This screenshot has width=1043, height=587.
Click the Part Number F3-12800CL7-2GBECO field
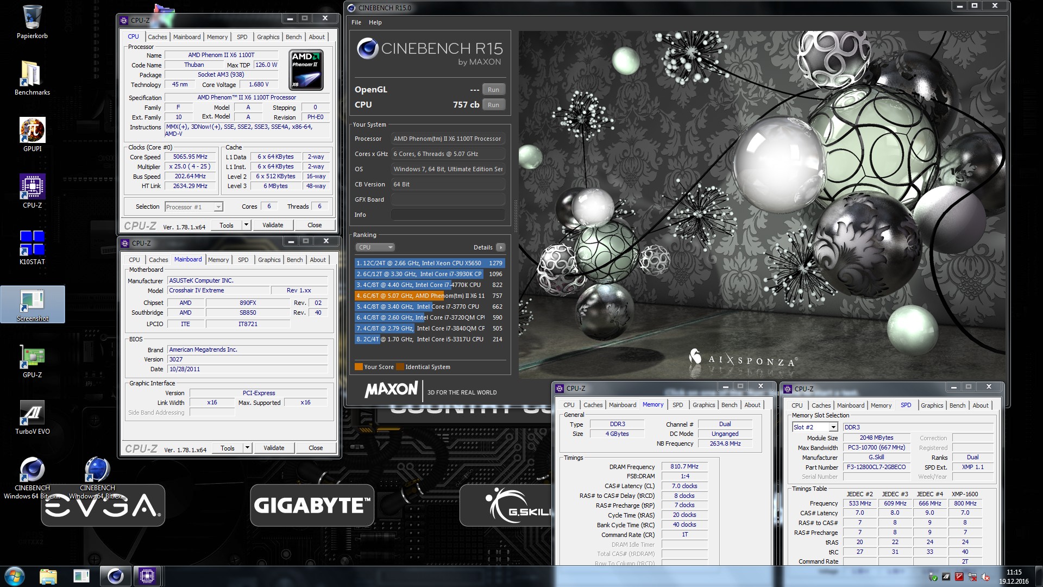876,467
